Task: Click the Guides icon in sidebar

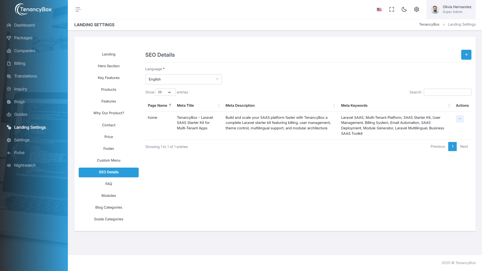Action: [x=9, y=115]
